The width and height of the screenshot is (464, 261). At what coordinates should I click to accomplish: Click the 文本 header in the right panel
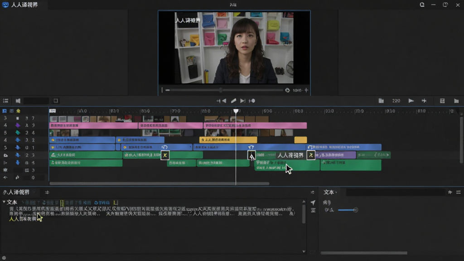pos(329,192)
